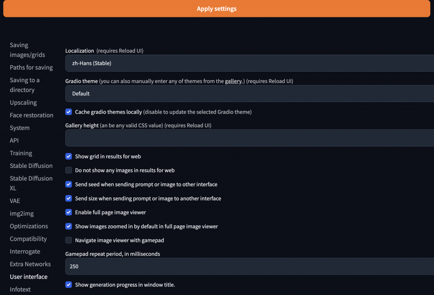Uncheck Show grid in results for web

tap(69, 156)
